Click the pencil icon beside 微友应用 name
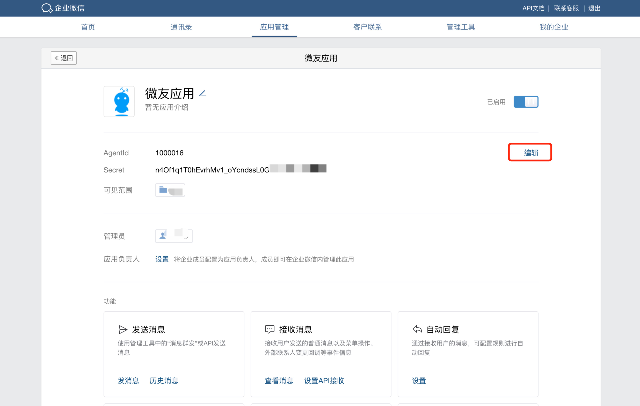This screenshot has width=640, height=406. point(203,93)
